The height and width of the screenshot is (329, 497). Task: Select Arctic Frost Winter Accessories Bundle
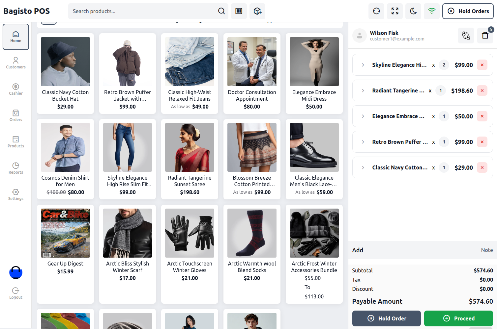click(x=314, y=254)
